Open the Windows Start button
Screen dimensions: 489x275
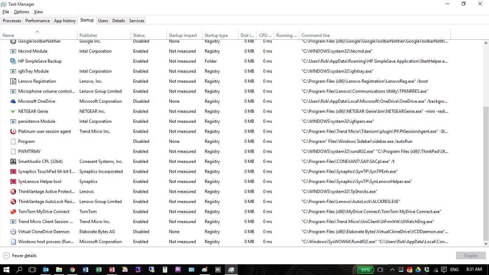pyautogui.click(x=6, y=270)
